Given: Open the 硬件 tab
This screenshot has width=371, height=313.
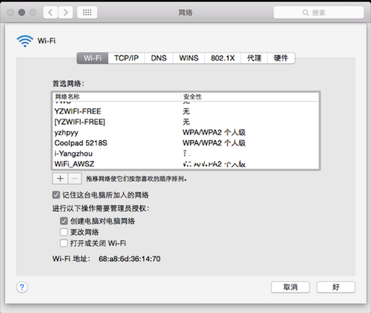Looking at the screenshot, I should coord(281,58).
